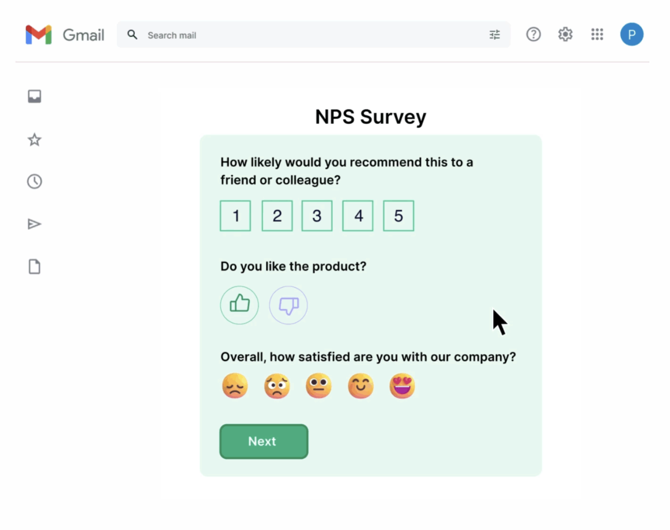Open the Help question mark icon
670x530 pixels.
click(x=533, y=34)
